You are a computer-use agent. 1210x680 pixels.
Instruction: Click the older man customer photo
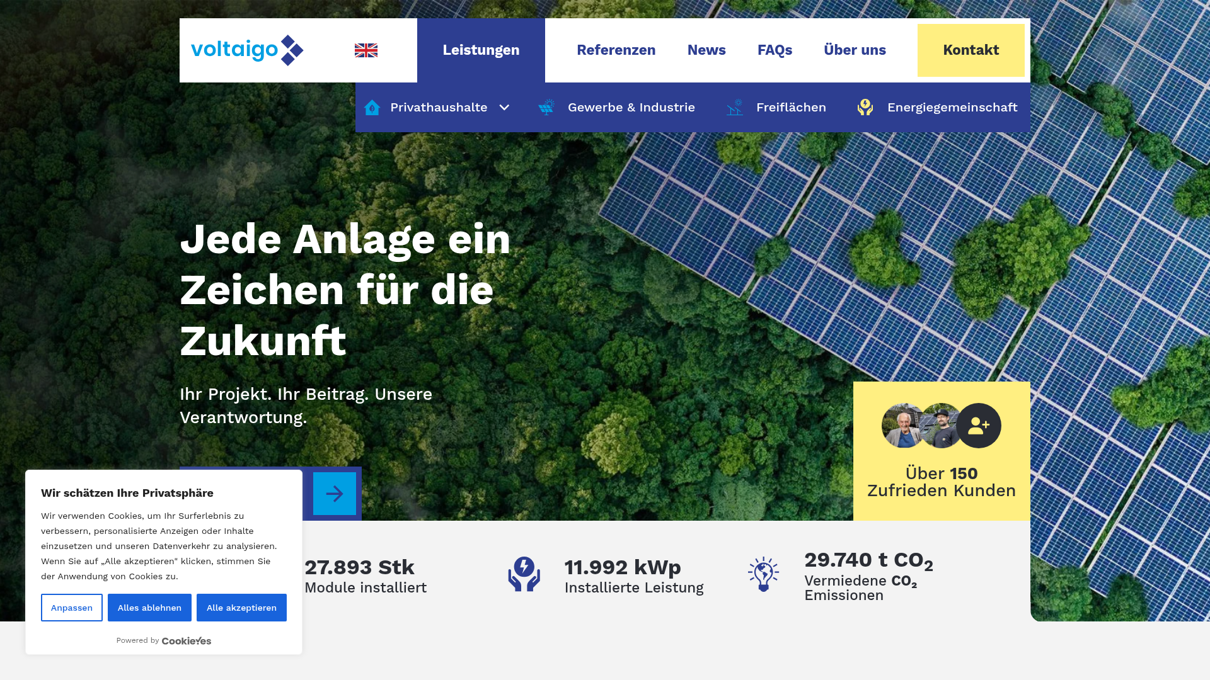(x=904, y=426)
